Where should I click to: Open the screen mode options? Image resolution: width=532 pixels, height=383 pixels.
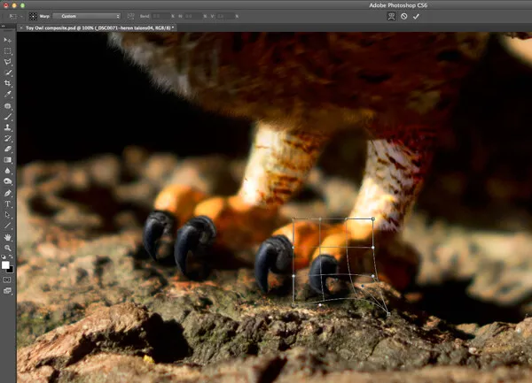8,289
